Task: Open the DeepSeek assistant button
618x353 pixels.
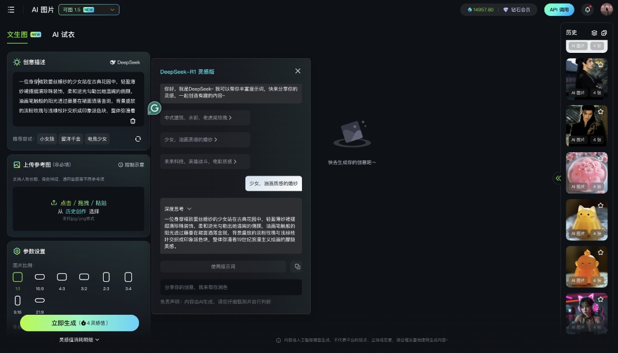Action: [x=125, y=62]
